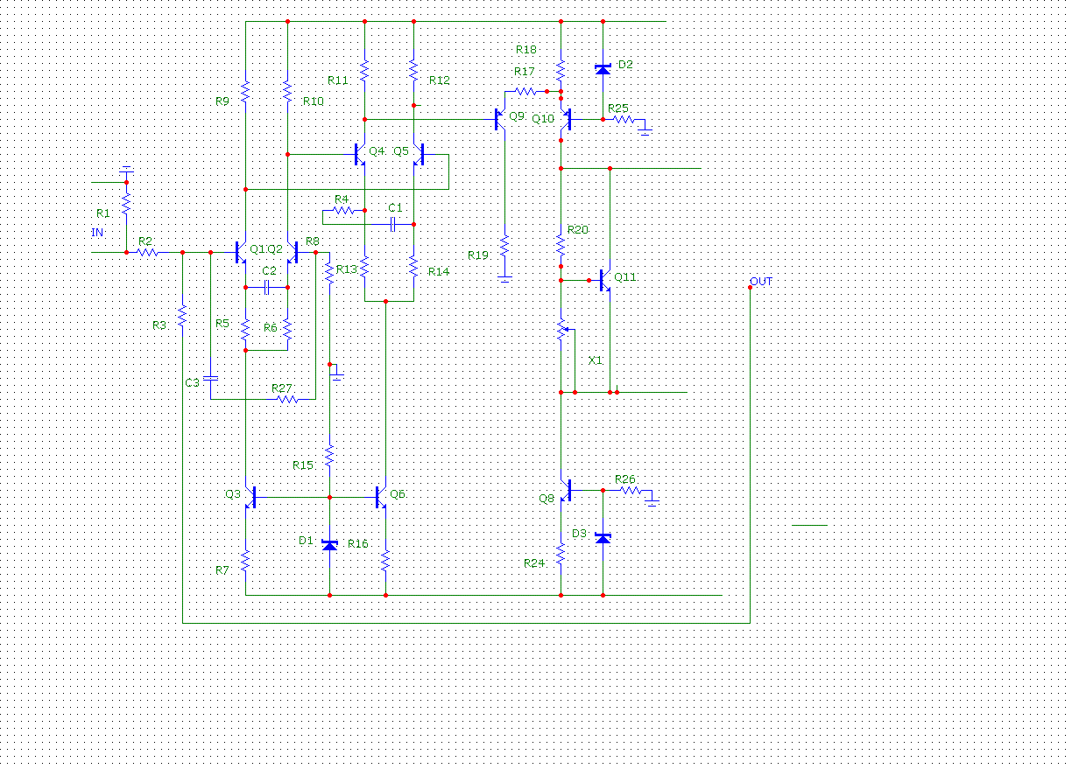
Task: Click the R16 text label
Action: click(x=358, y=544)
